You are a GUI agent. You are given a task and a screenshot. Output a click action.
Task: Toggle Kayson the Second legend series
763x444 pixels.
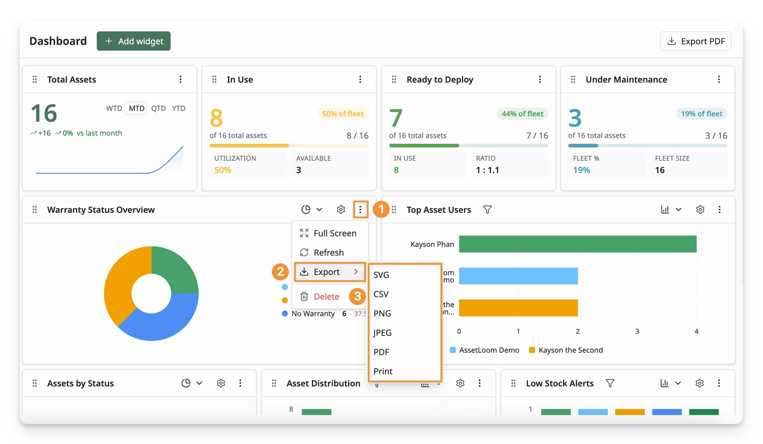click(566, 350)
